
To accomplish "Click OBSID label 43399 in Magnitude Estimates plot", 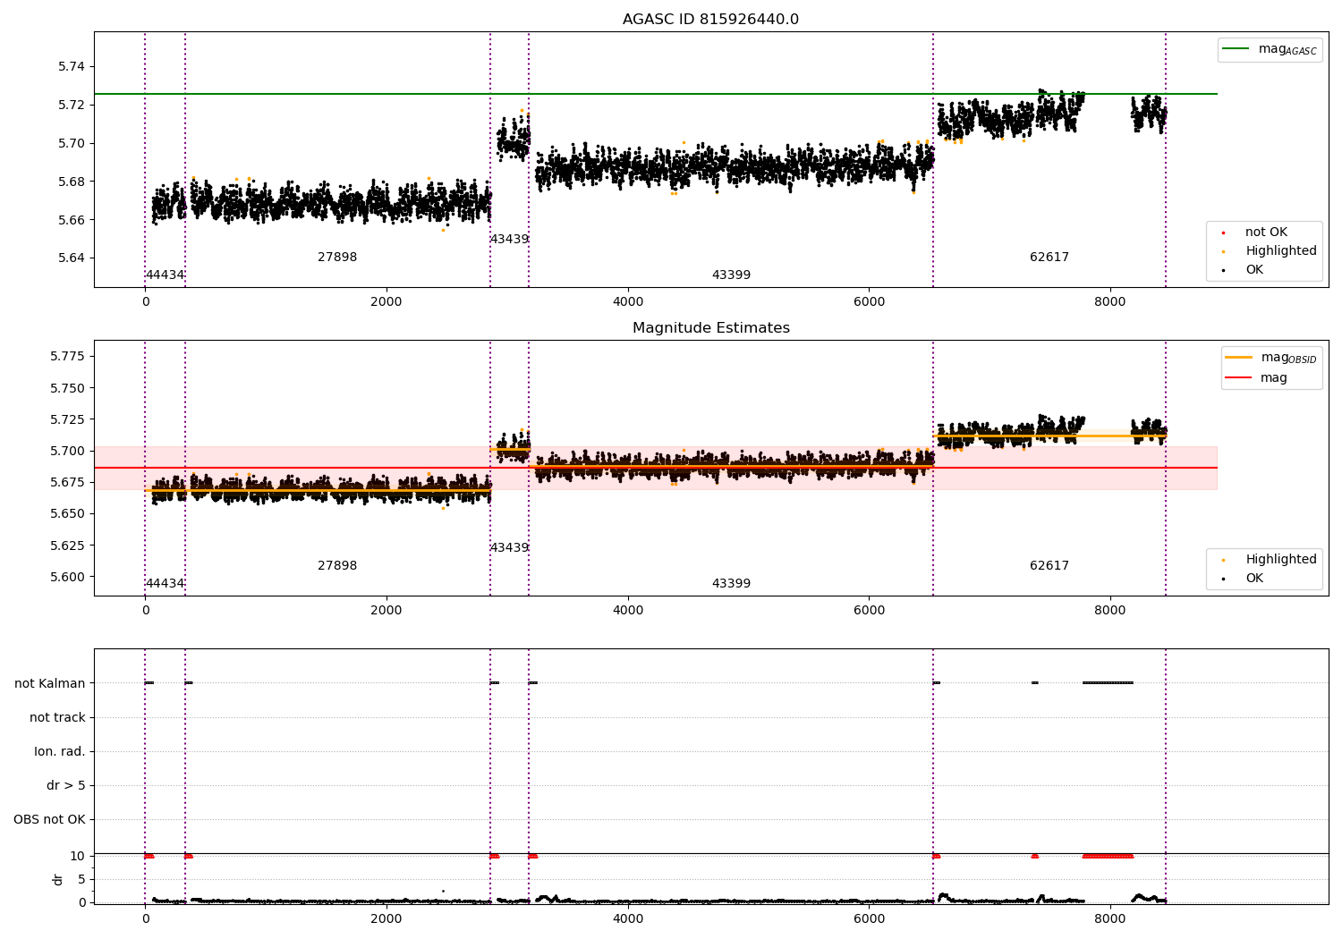I will [x=731, y=584].
